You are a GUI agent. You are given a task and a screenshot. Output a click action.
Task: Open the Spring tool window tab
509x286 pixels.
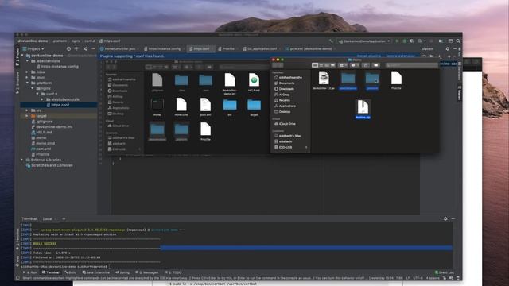(x=122, y=272)
